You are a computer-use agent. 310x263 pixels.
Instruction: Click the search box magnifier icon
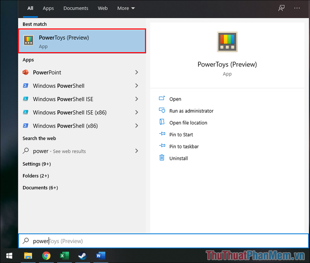click(x=26, y=241)
